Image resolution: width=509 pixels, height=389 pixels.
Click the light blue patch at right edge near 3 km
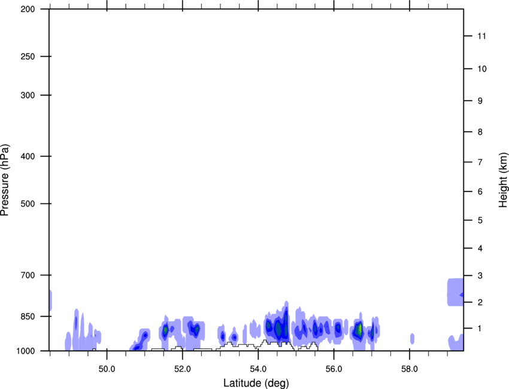[455, 292]
